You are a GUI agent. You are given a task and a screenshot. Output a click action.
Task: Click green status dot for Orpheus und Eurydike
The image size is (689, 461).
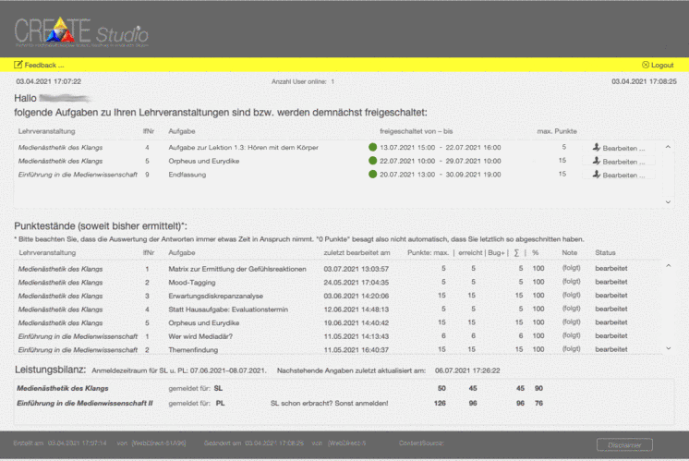pyautogui.click(x=373, y=161)
